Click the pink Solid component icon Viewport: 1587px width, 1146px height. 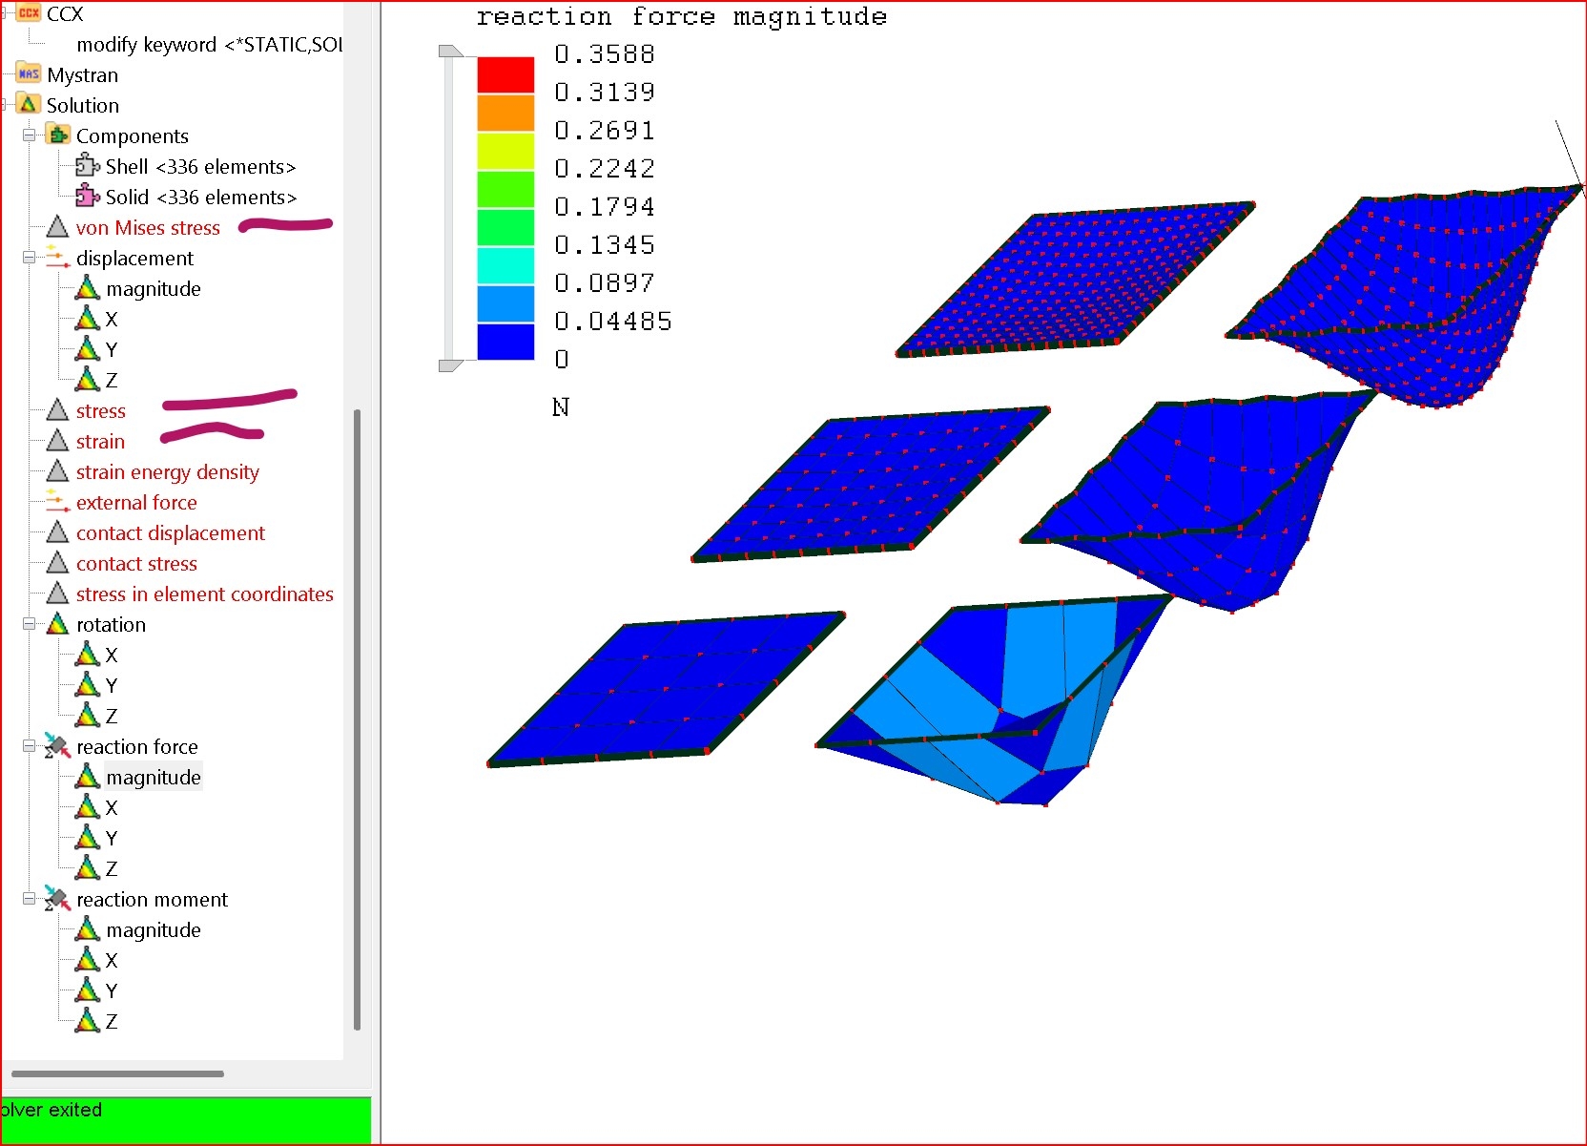[88, 197]
